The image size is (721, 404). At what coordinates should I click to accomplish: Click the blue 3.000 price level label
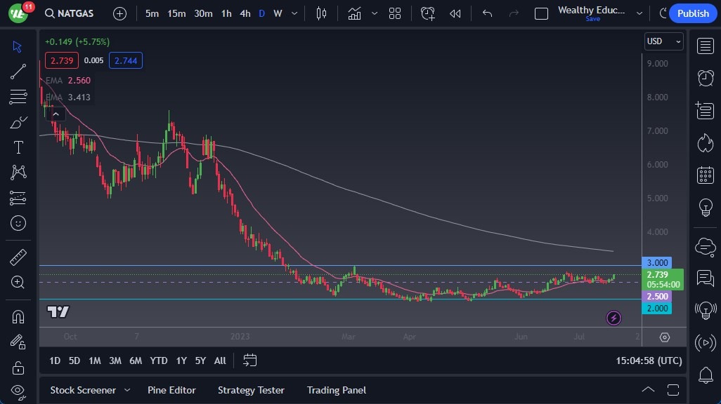tap(657, 263)
